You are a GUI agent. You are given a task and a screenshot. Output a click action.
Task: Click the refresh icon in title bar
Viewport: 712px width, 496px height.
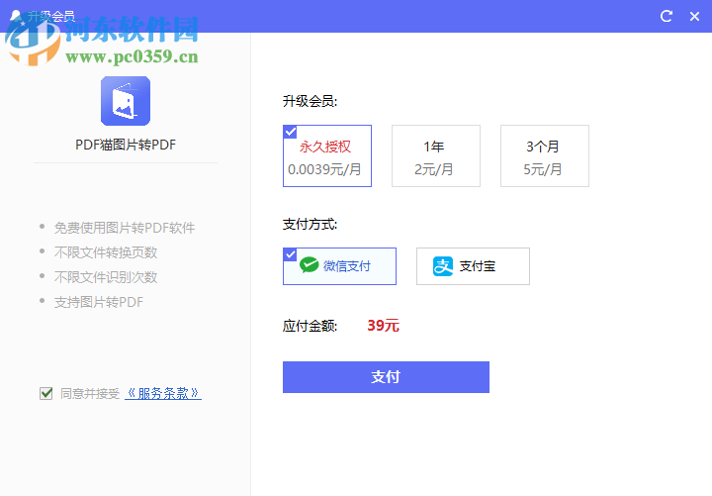click(x=667, y=17)
